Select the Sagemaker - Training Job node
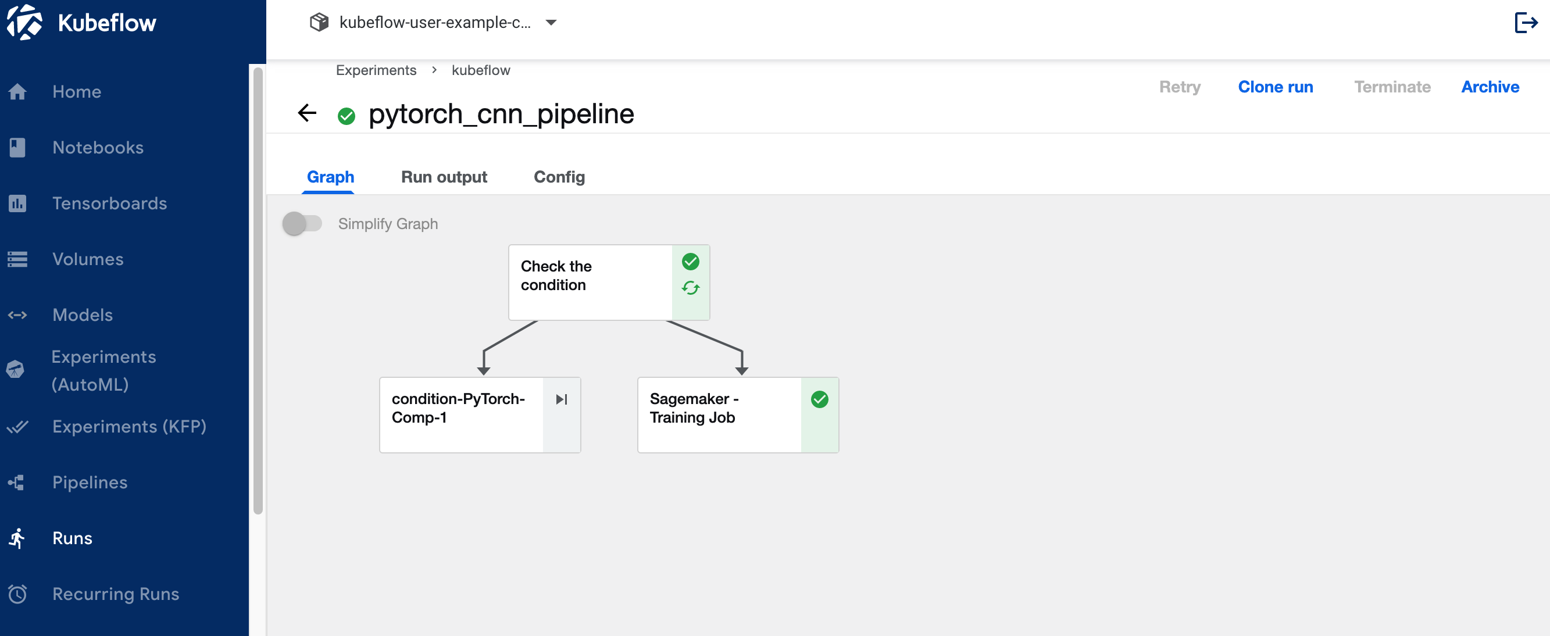This screenshot has width=1550, height=636. coord(719,415)
